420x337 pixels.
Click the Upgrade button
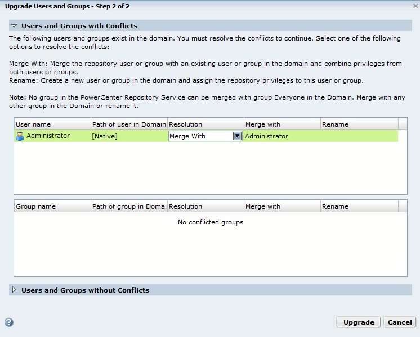[359, 322]
